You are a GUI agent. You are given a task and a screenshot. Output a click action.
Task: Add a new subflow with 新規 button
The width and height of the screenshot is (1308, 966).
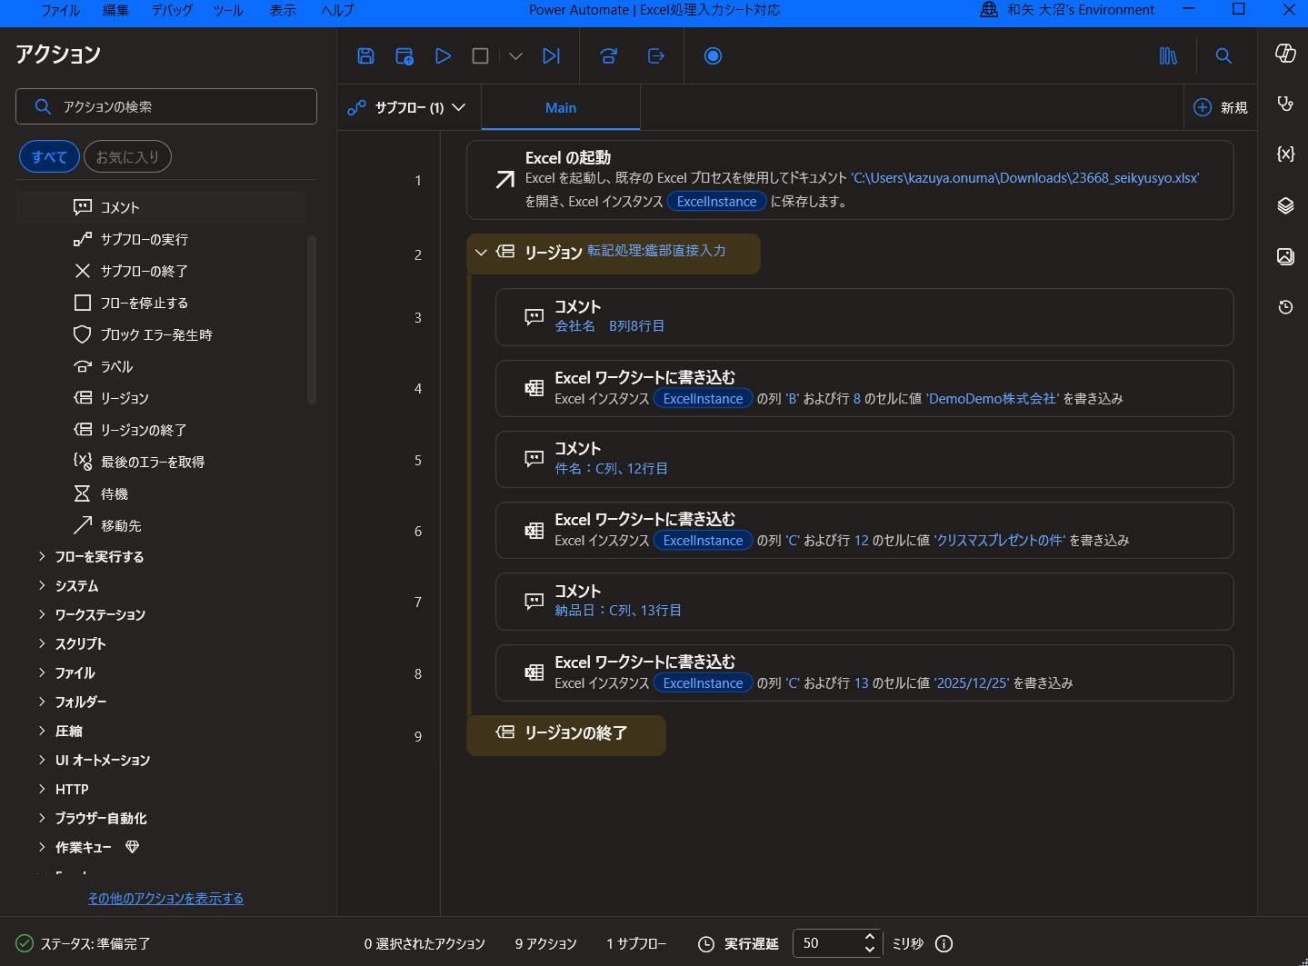[x=1220, y=107]
